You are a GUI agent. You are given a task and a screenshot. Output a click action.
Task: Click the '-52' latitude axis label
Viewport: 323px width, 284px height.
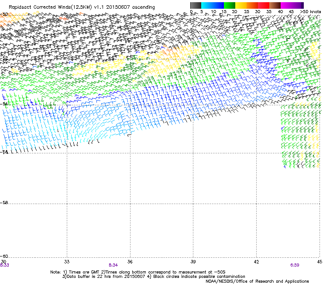tap(3, 59)
